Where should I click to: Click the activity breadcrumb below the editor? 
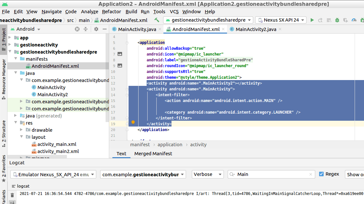[x=198, y=145]
